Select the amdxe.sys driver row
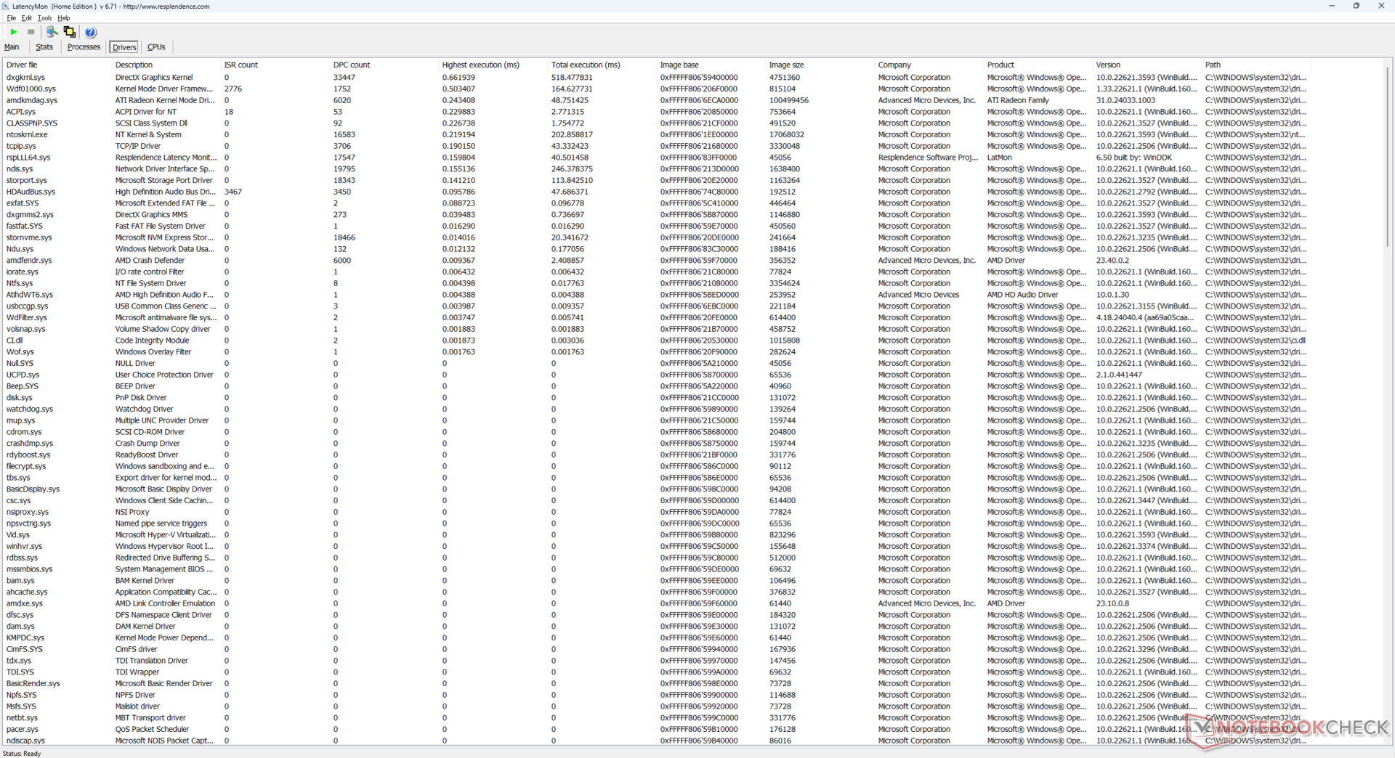1395x758 pixels. (656, 603)
